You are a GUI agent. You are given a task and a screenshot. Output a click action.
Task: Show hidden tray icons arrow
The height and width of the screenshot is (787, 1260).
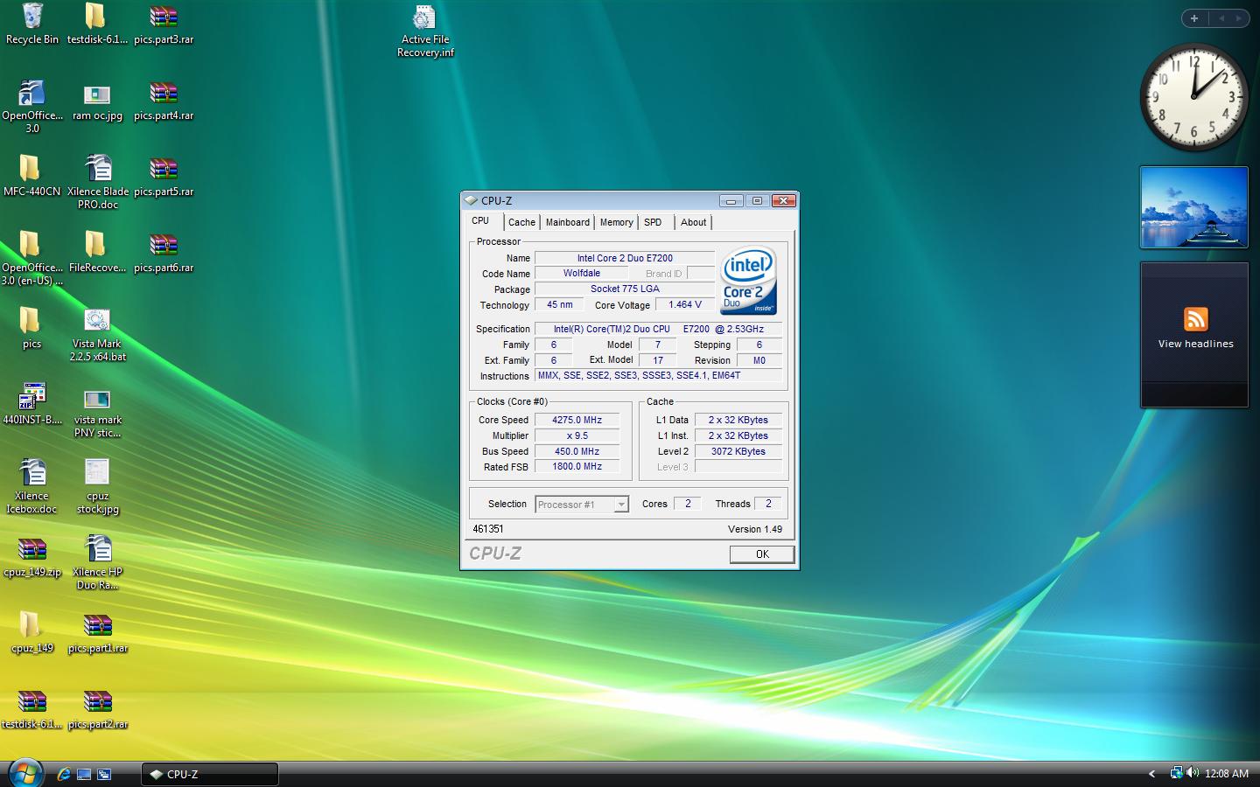[x=1151, y=774]
